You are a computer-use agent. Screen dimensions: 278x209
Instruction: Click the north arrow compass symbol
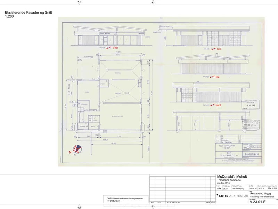click(x=77, y=149)
